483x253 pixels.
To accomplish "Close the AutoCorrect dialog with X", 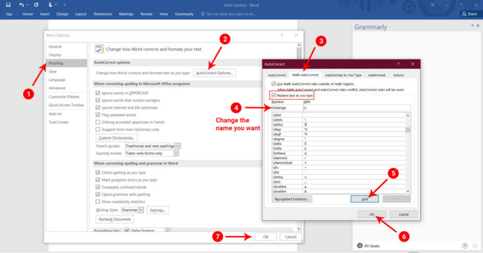I will pos(413,64).
